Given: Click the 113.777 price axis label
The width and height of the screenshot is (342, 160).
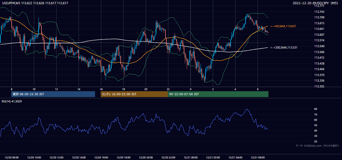Looking at the screenshot, I should [x=319, y=6].
